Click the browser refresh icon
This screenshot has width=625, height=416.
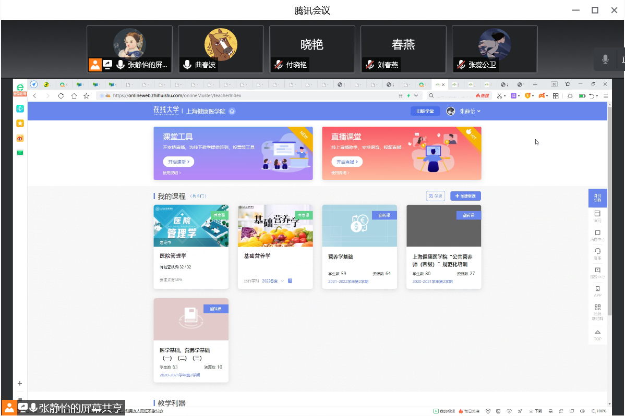click(61, 96)
